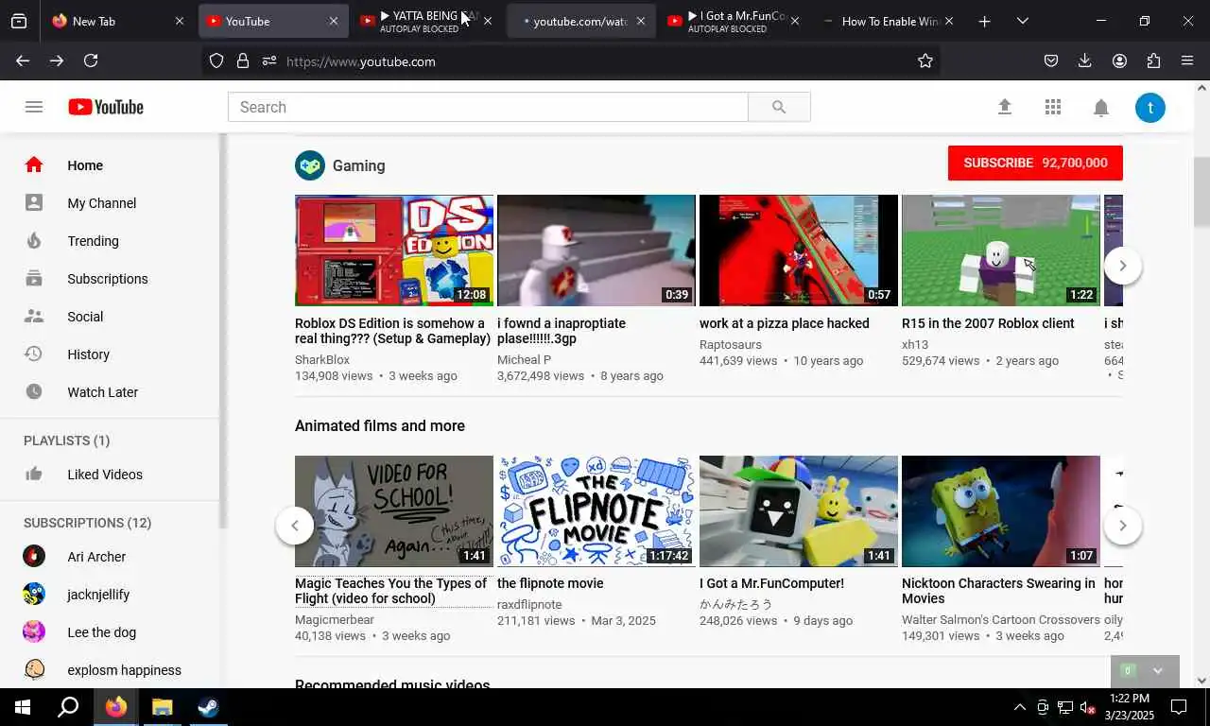Open the Firefox application menu

(1187, 60)
